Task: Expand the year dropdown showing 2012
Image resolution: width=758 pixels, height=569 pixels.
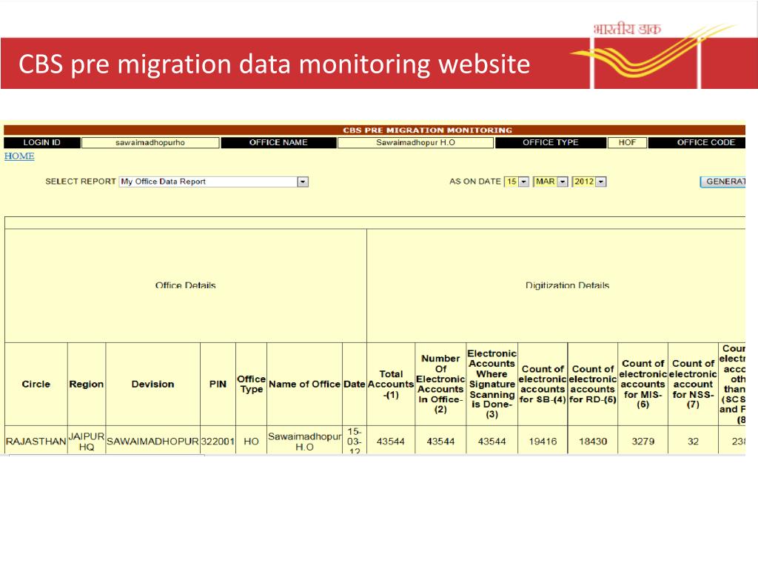Action: [x=588, y=182]
